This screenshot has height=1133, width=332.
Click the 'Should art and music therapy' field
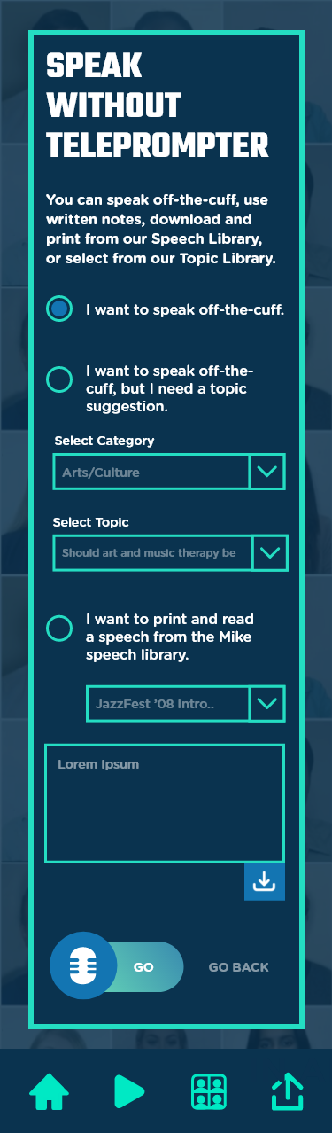(x=153, y=553)
